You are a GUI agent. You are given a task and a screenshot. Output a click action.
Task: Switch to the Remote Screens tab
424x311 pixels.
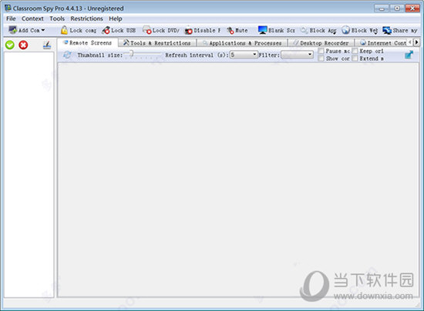[x=87, y=42]
